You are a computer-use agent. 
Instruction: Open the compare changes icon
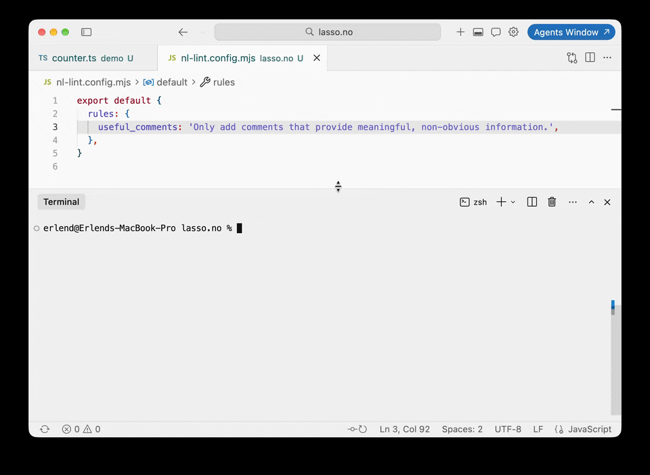point(572,58)
